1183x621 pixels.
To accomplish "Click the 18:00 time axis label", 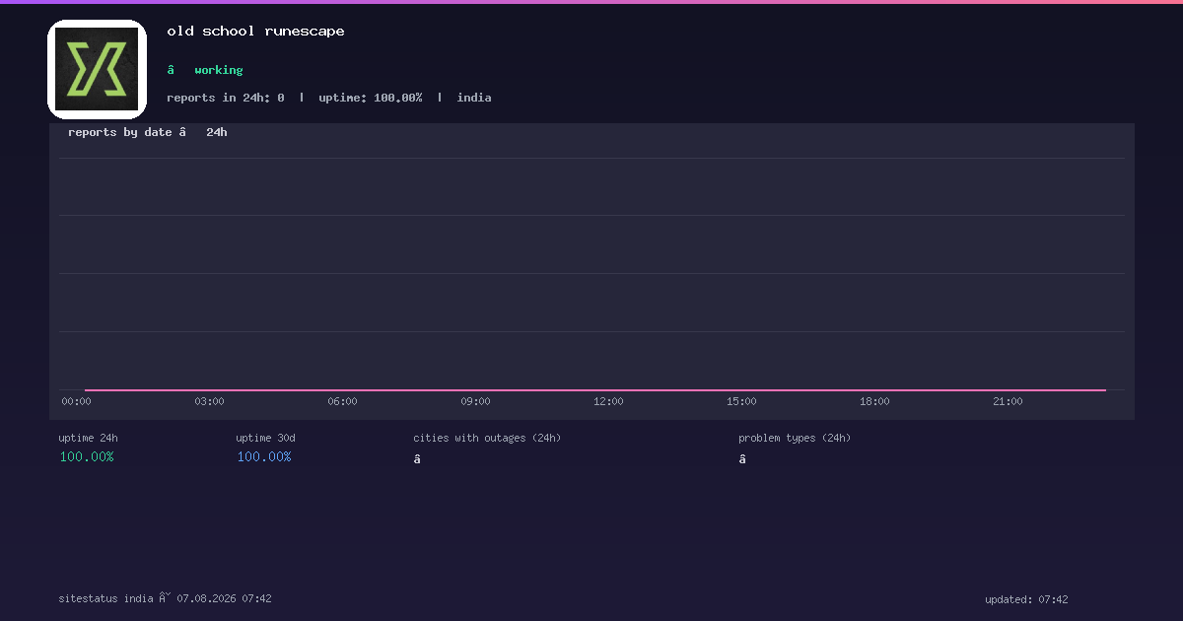I will 874,401.
